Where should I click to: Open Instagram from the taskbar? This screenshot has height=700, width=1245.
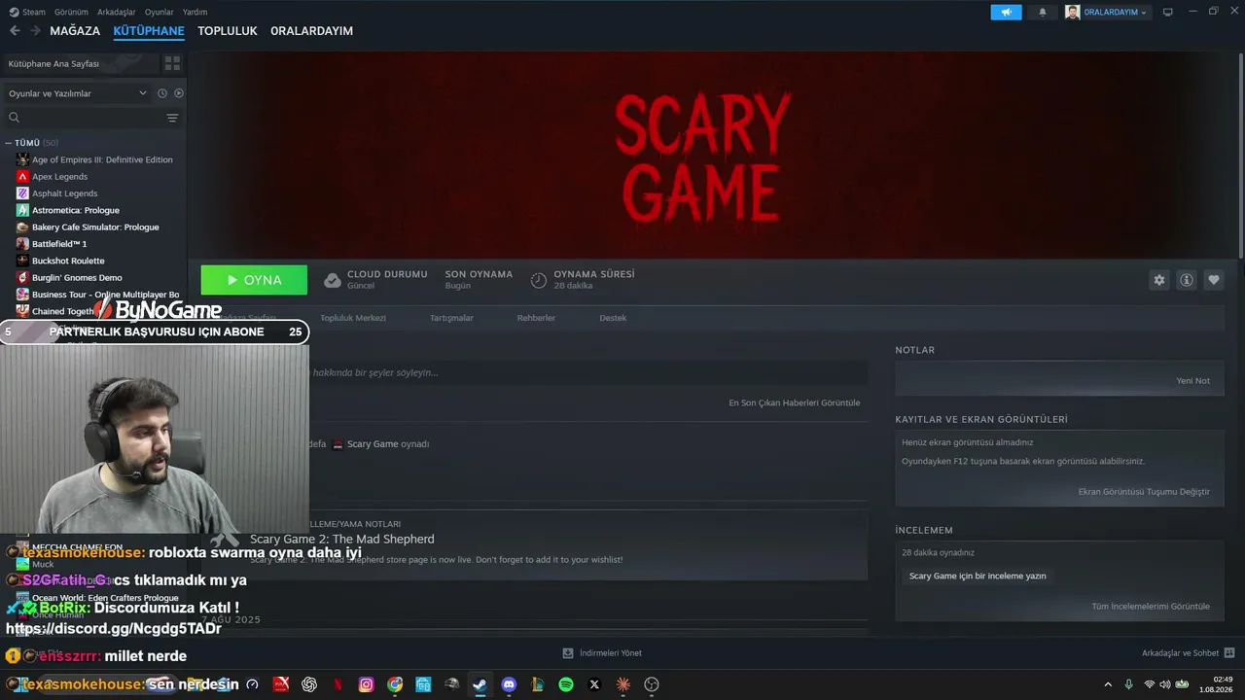click(x=366, y=684)
